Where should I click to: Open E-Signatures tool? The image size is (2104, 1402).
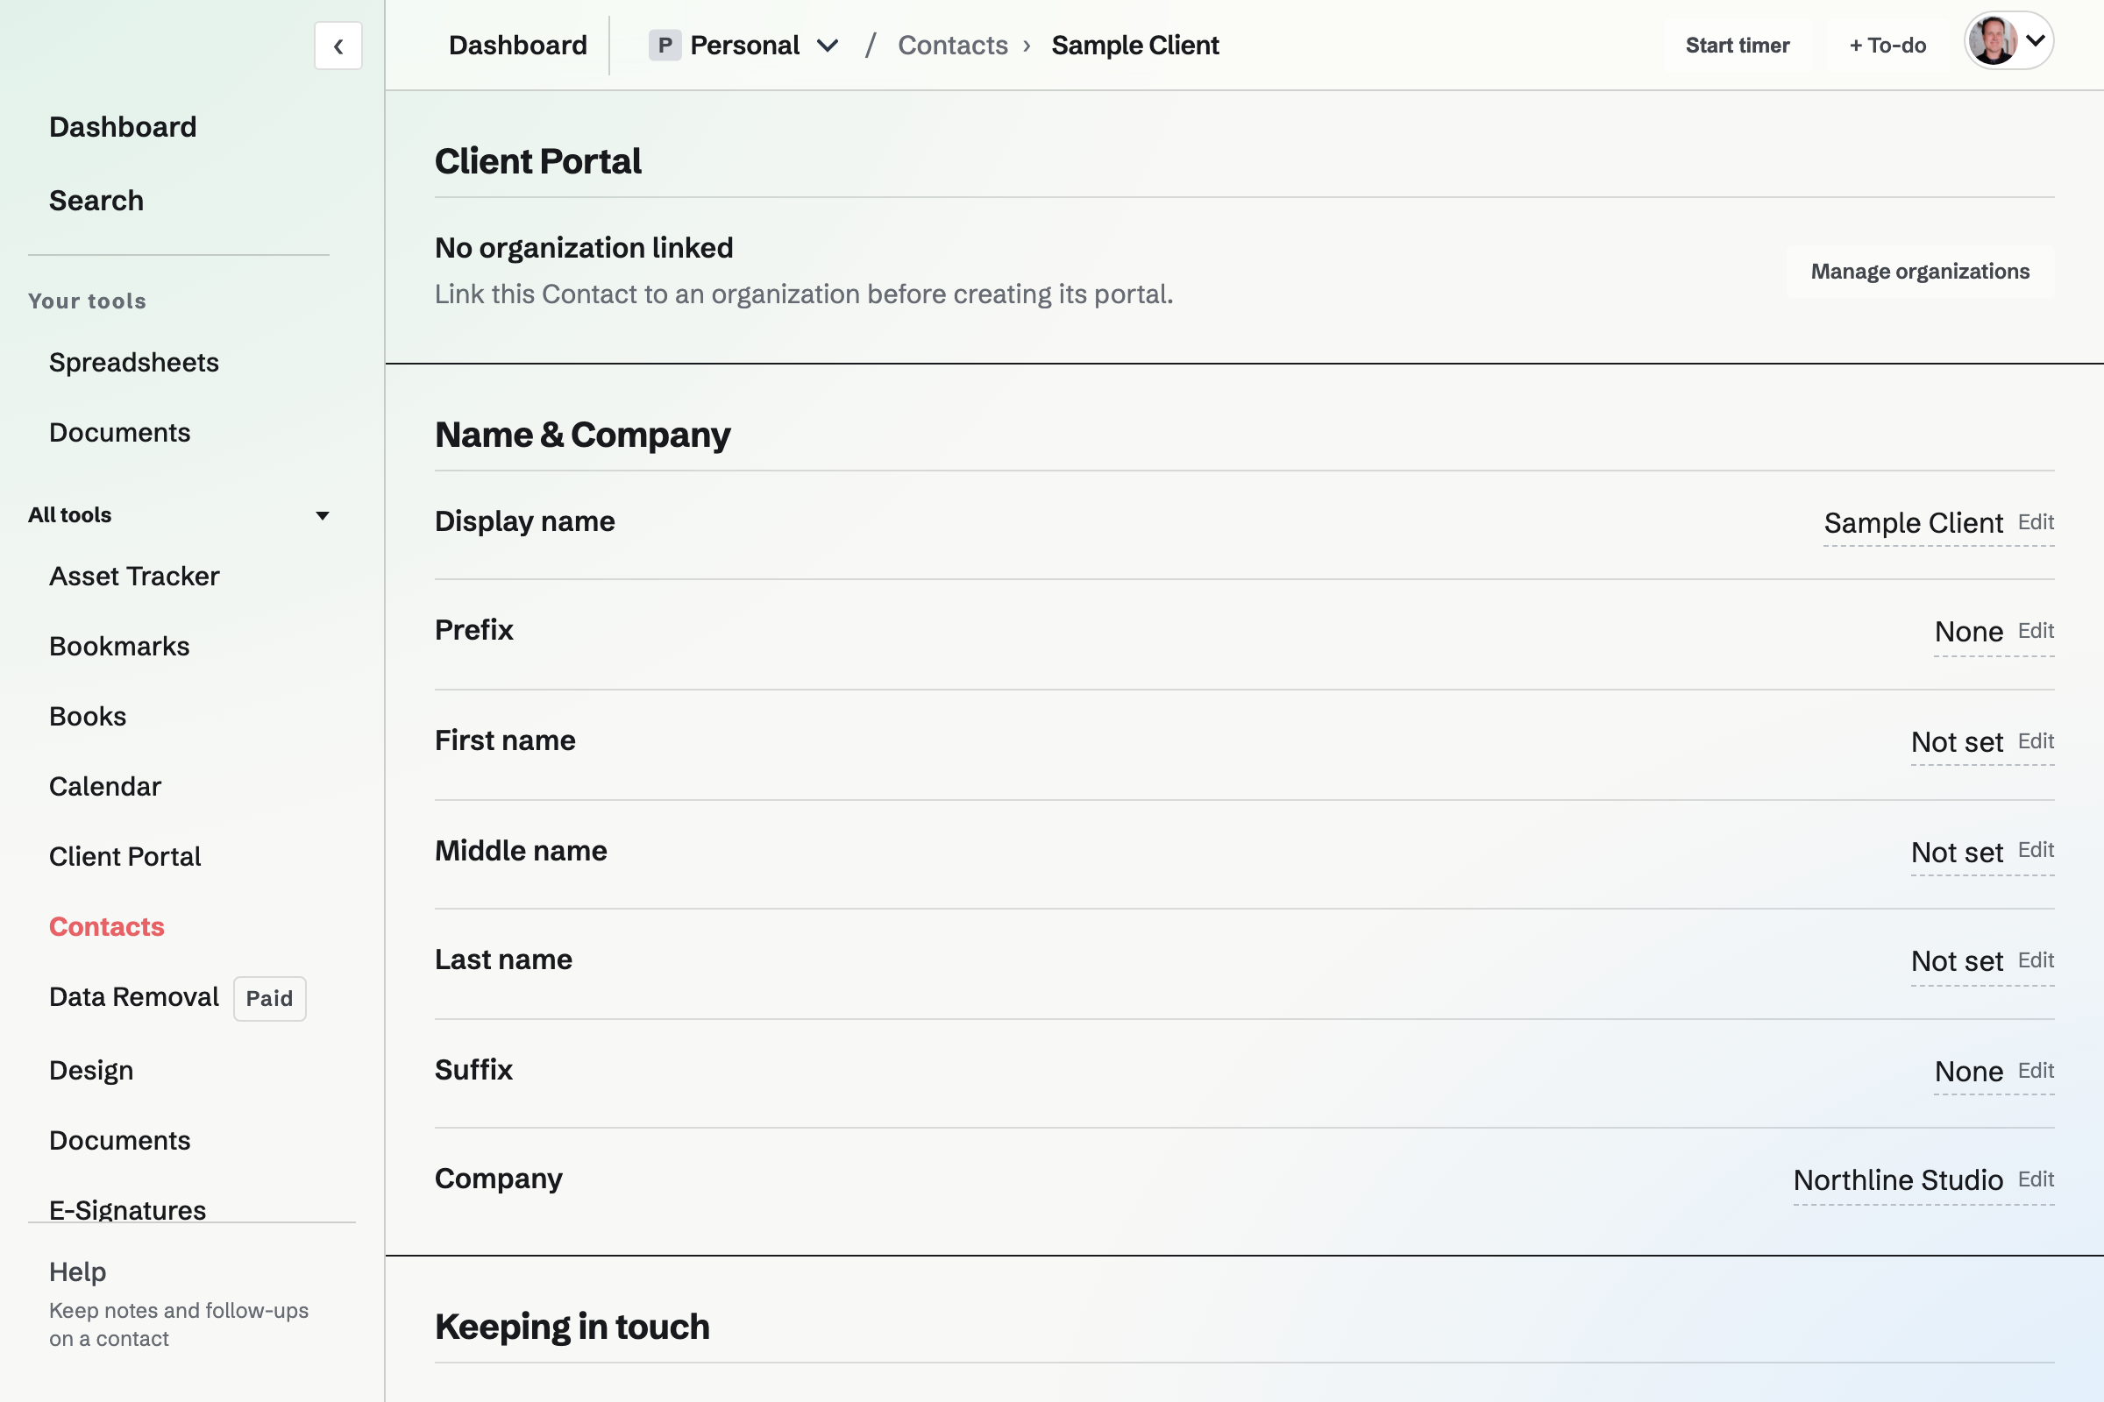[128, 1209]
